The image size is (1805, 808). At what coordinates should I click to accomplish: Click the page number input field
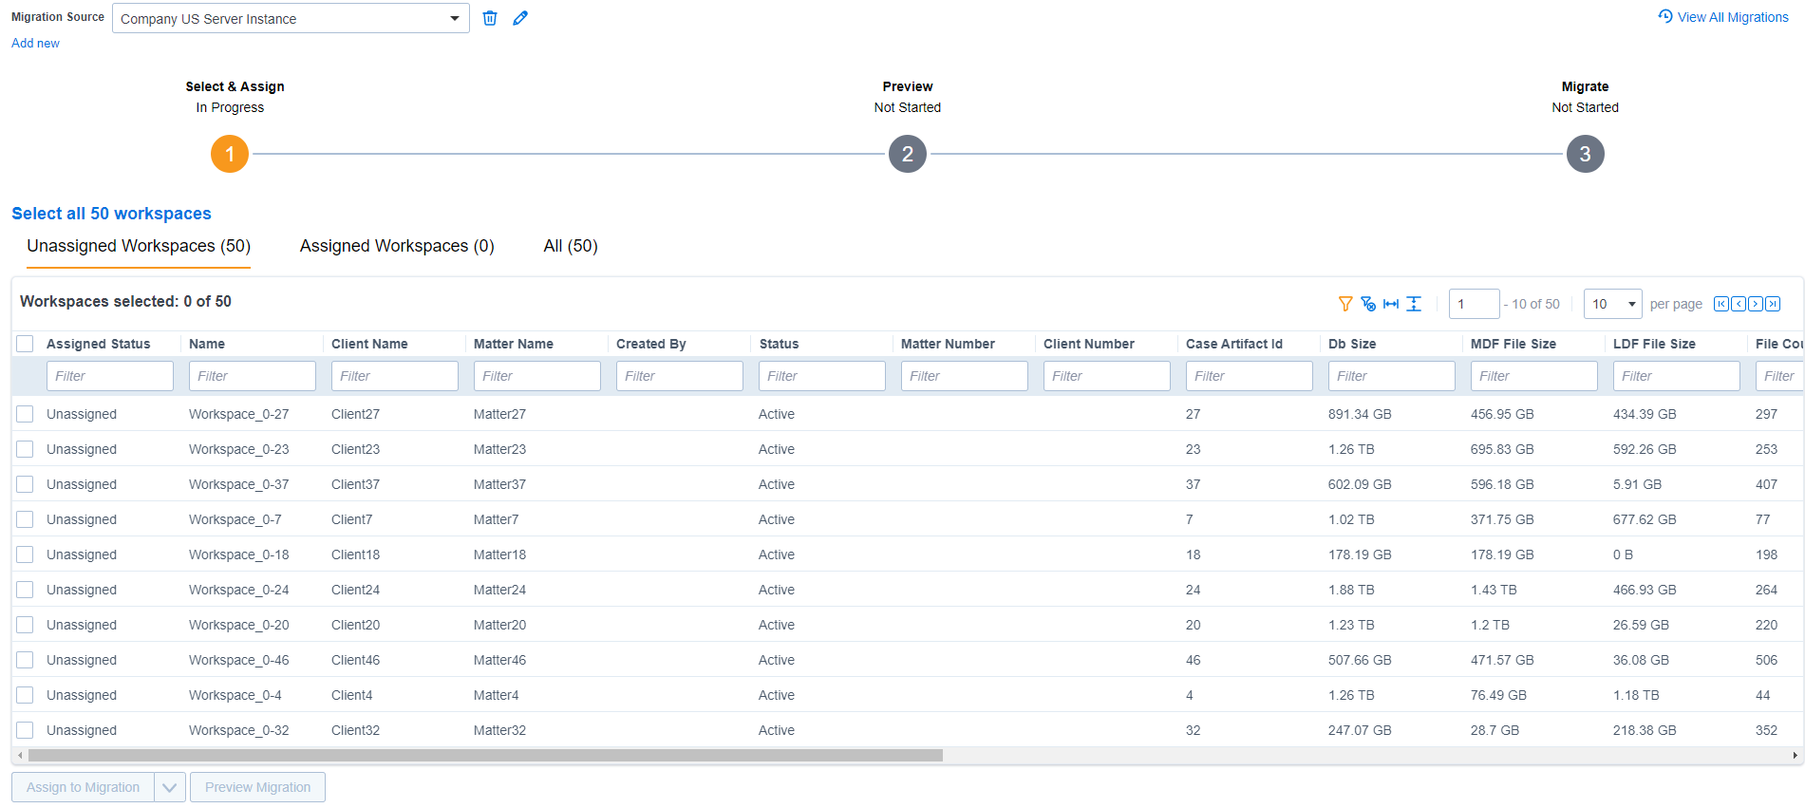(x=1475, y=304)
